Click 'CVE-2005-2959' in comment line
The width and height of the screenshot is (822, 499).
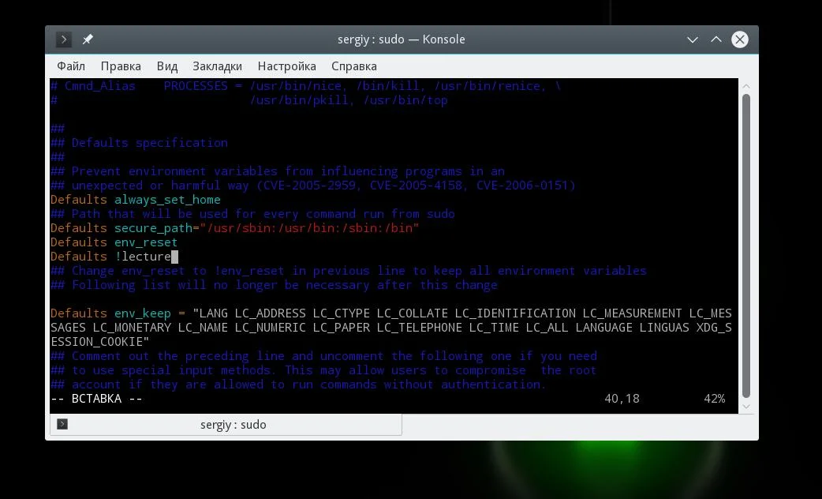(x=309, y=186)
